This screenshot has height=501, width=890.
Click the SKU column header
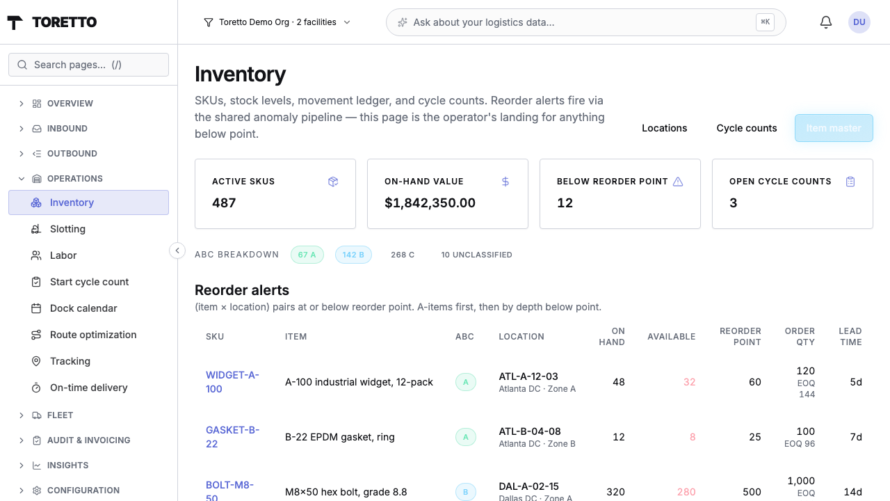(215, 337)
